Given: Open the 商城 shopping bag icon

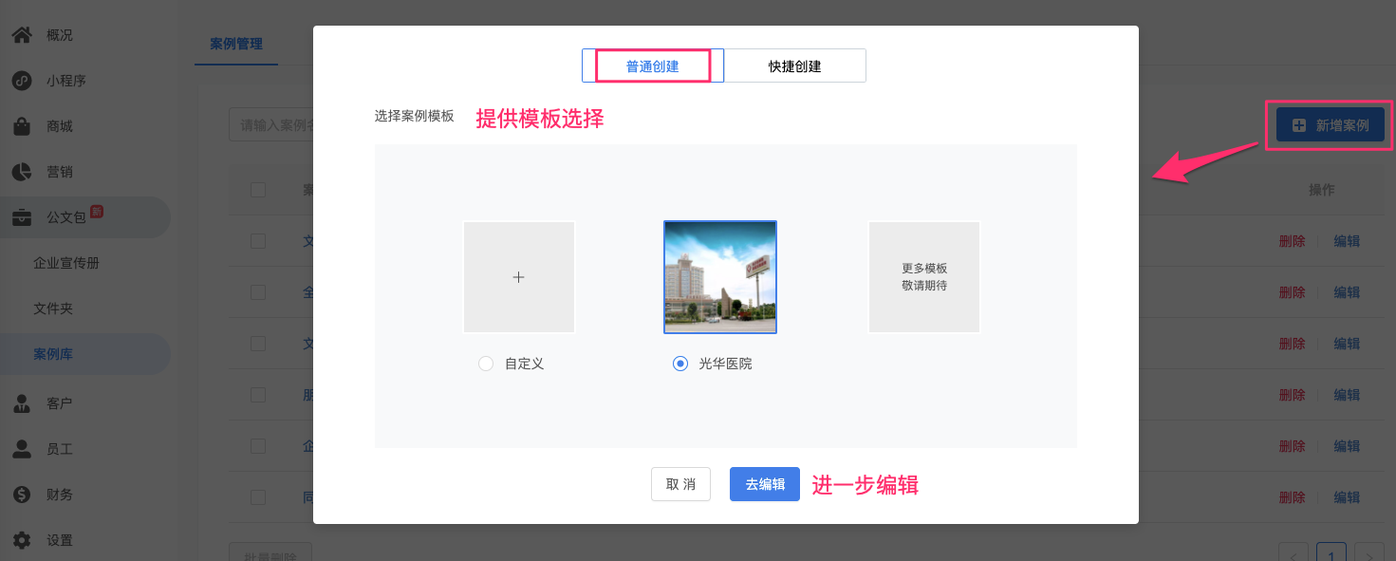Looking at the screenshot, I should coord(22,126).
